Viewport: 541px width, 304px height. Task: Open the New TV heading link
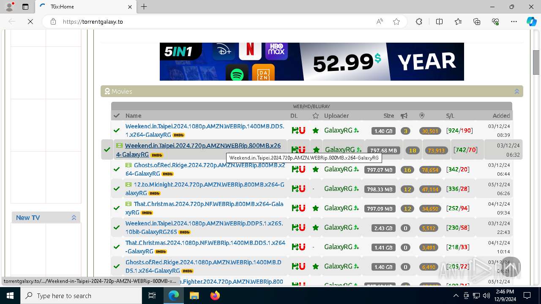pos(28,217)
